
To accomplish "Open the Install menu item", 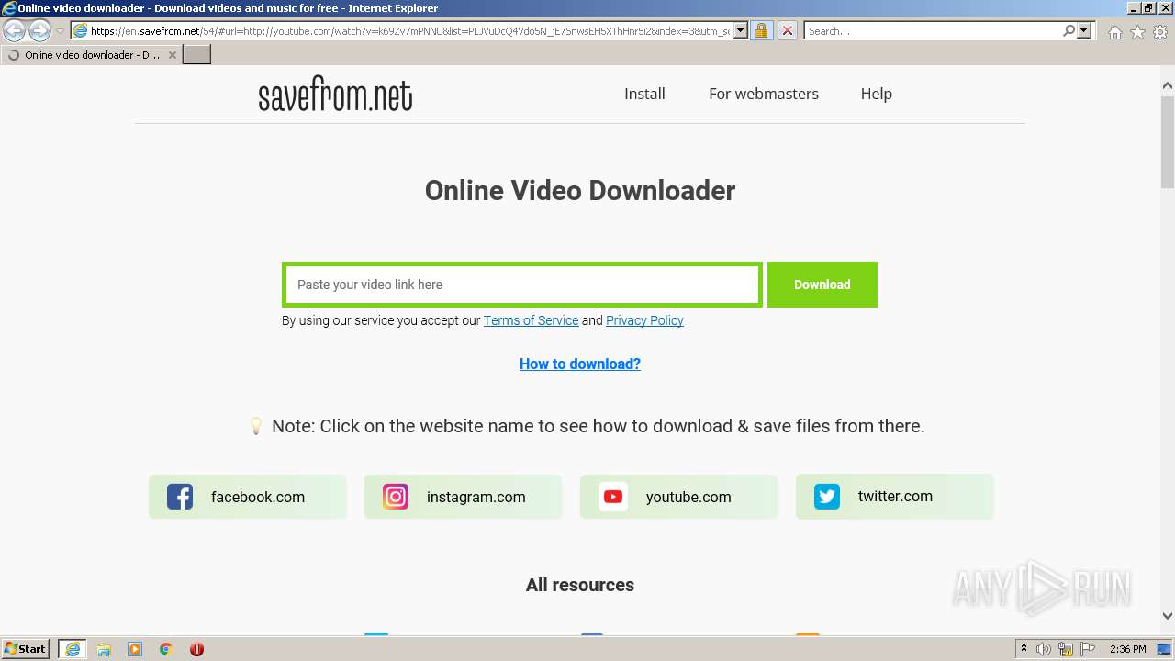I will 644,94.
